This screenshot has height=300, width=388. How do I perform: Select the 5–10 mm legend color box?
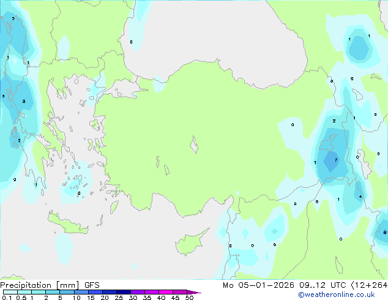click(67, 292)
